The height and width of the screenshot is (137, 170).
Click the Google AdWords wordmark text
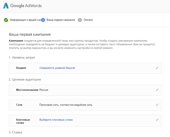[26, 6]
